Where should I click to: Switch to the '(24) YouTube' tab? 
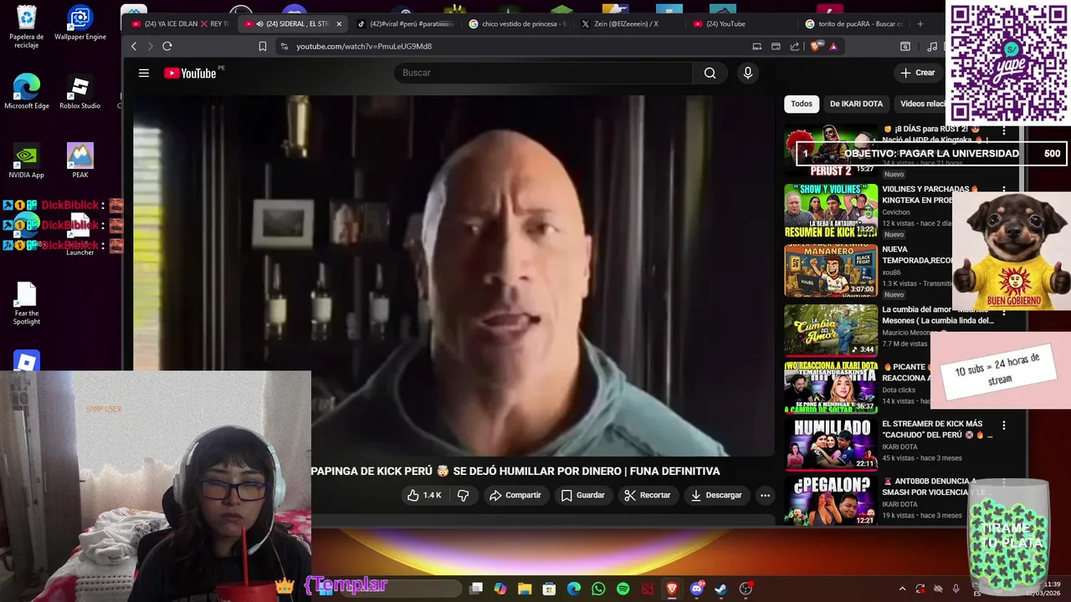tap(740, 24)
